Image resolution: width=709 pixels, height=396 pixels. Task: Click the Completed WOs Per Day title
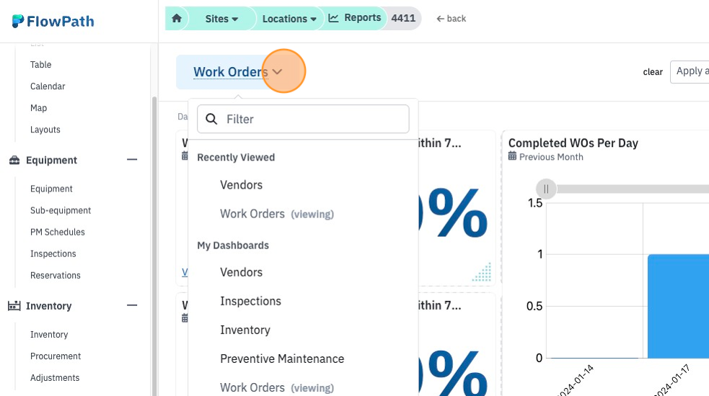573,143
